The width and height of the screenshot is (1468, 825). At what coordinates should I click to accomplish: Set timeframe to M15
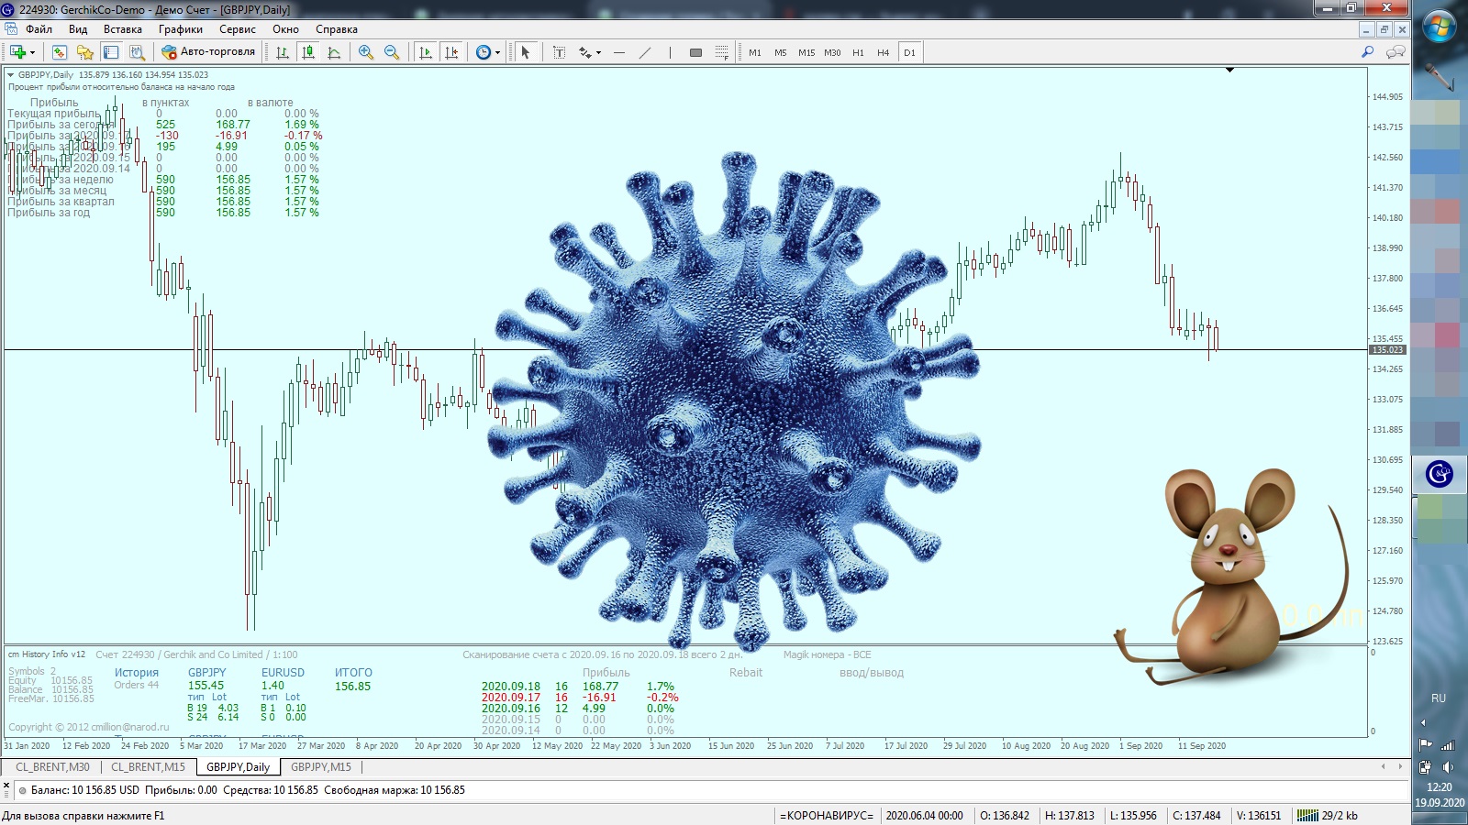pyautogui.click(x=806, y=52)
